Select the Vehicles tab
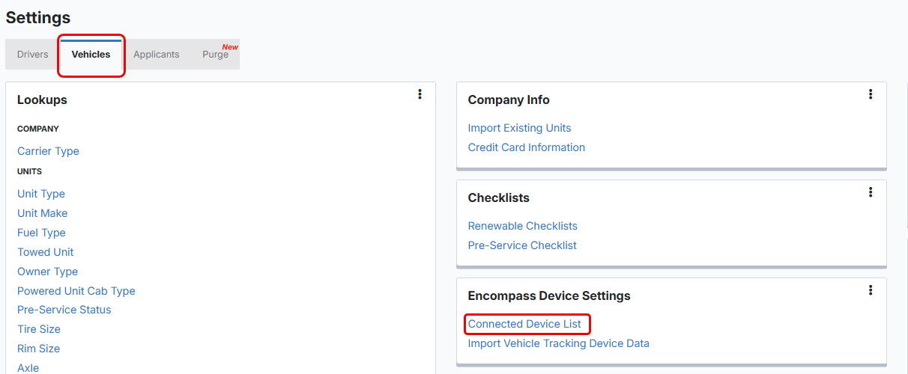Screen dimensions: 908x374 (x=91, y=55)
